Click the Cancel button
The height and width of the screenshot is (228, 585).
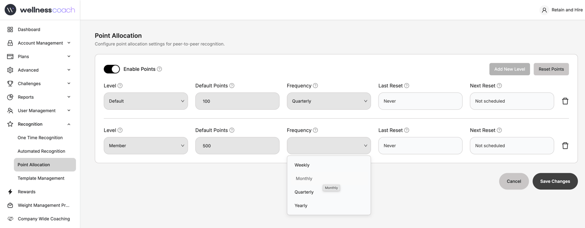point(514,181)
